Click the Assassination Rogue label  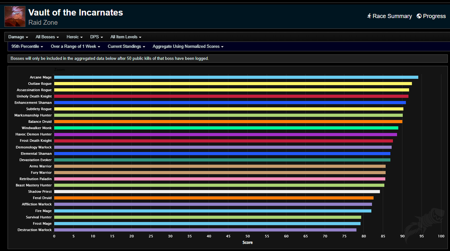tap(34, 90)
